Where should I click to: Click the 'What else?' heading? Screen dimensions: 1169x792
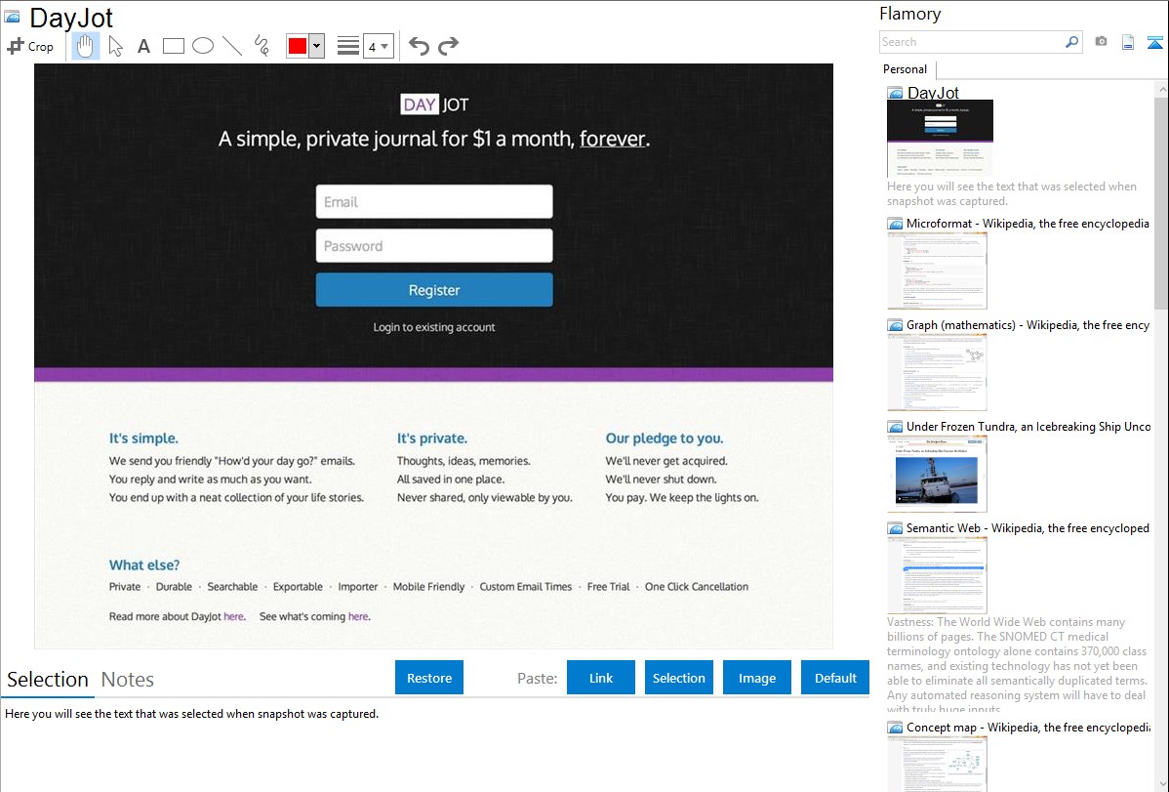coord(144,565)
